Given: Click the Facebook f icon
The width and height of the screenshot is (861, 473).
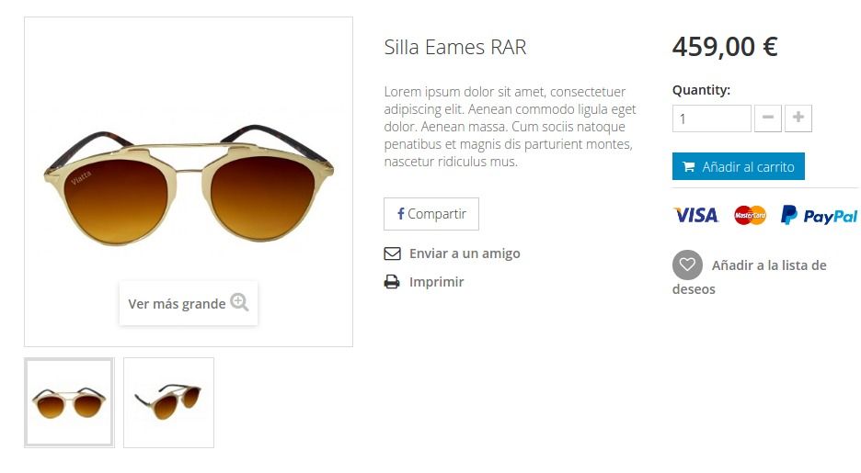Looking at the screenshot, I should 401,214.
